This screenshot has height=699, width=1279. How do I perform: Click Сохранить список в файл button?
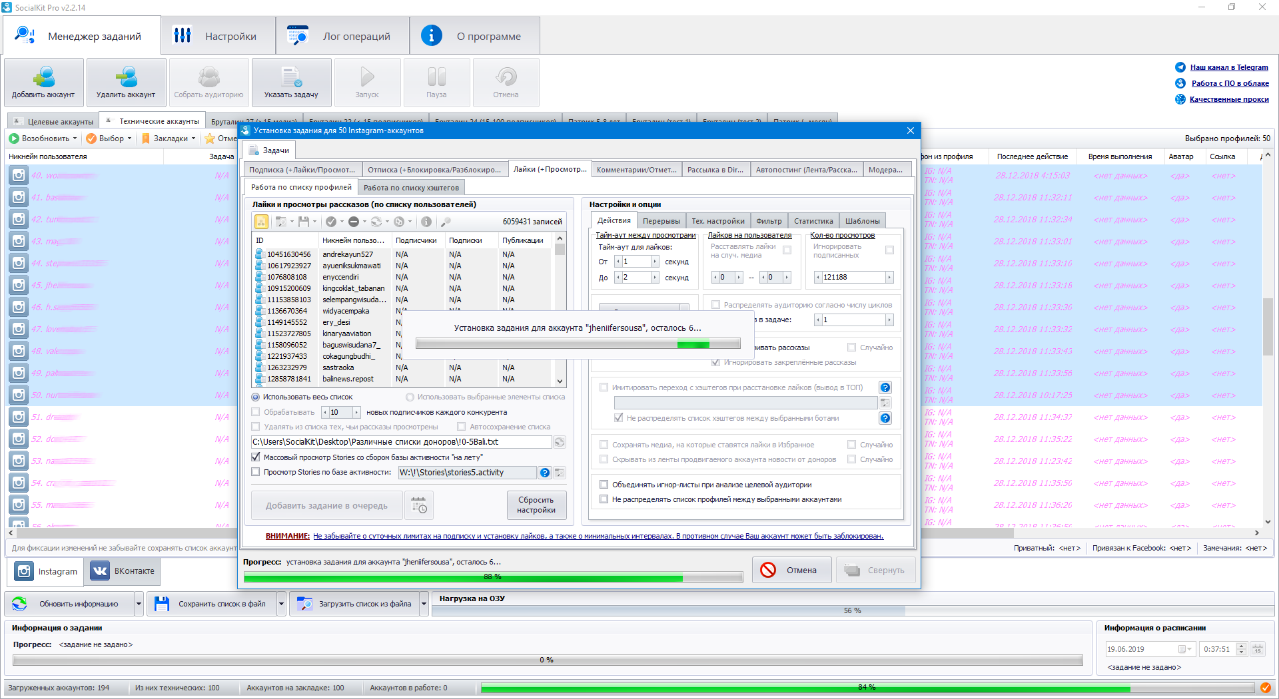(211, 604)
